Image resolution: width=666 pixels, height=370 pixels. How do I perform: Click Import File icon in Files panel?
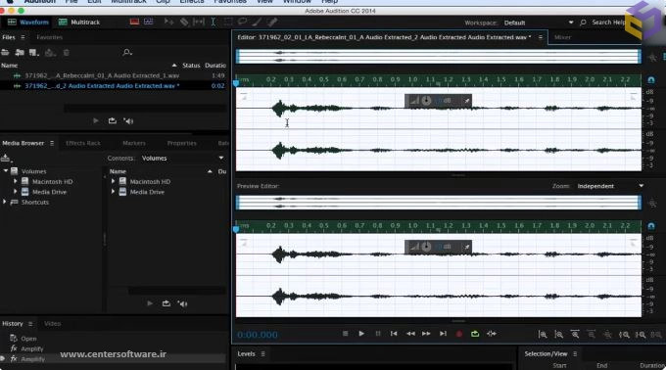point(20,53)
